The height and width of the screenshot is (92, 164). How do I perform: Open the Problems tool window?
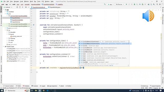coord(26,86)
